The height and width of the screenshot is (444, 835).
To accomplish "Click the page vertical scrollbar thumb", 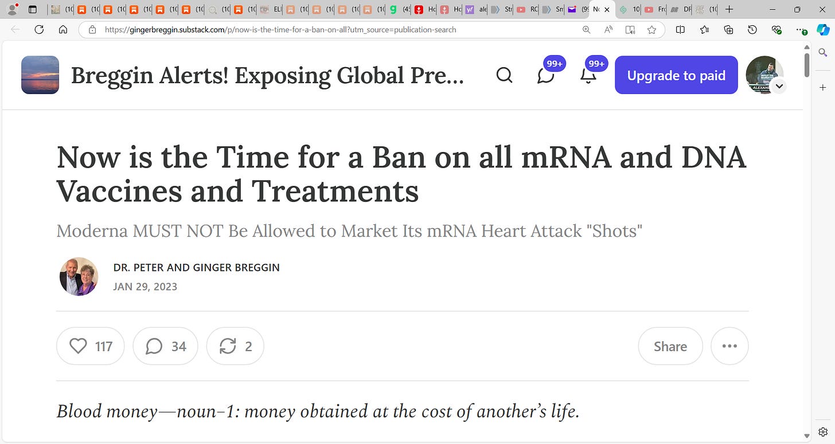I will pyautogui.click(x=807, y=64).
